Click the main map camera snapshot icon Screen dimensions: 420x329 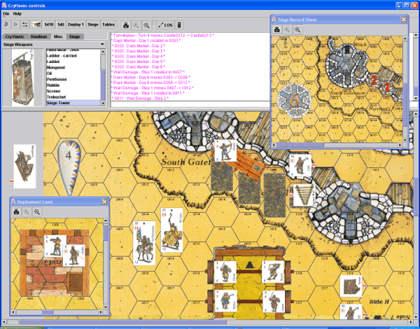126,25
